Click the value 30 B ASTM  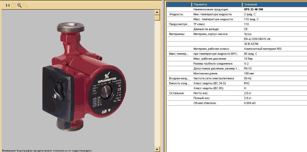251,44
